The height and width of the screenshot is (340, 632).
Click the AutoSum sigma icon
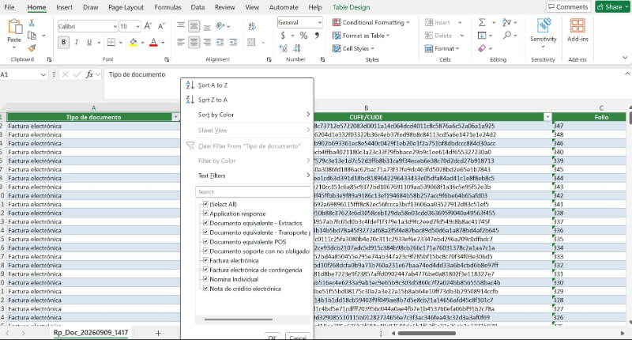point(482,23)
